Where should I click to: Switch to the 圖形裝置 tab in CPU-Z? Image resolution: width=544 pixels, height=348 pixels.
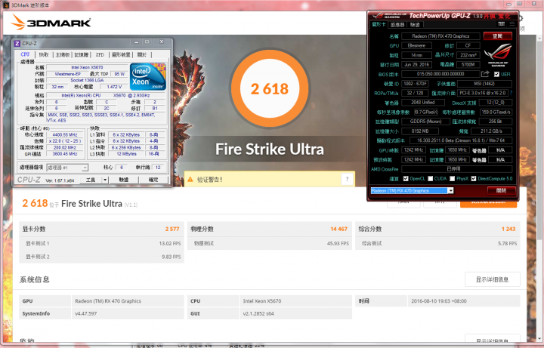(121, 55)
